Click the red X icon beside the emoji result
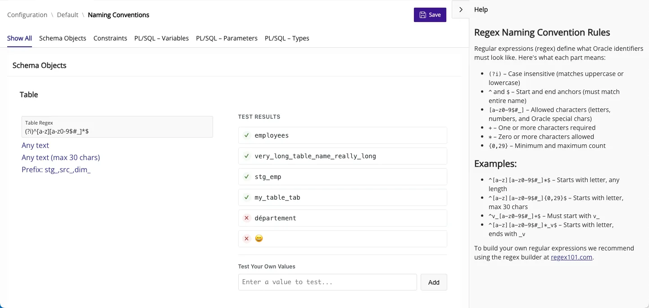The image size is (649, 308). [x=246, y=239]
